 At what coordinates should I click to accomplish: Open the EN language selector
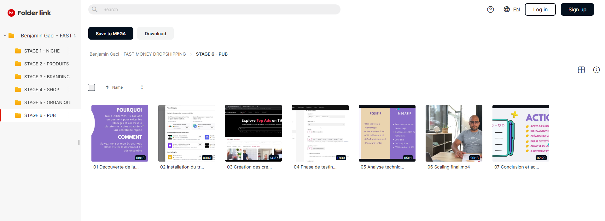click(x=516, y=9)
